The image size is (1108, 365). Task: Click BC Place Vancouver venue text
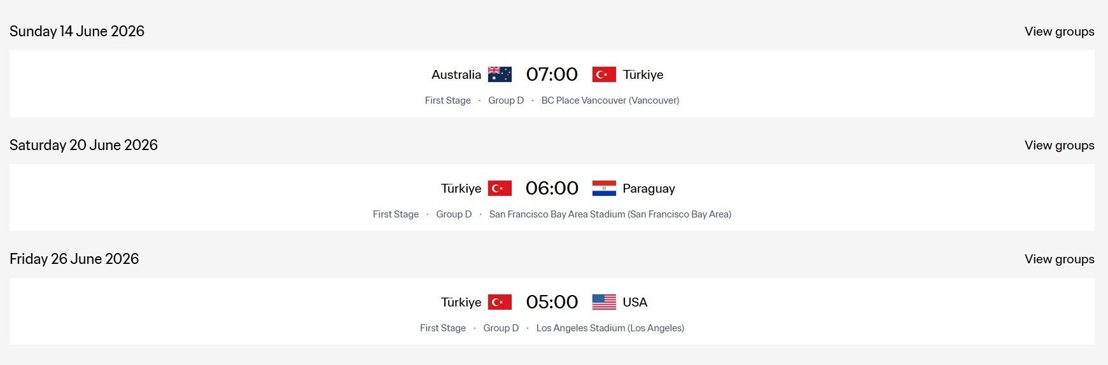coord(610,100)
